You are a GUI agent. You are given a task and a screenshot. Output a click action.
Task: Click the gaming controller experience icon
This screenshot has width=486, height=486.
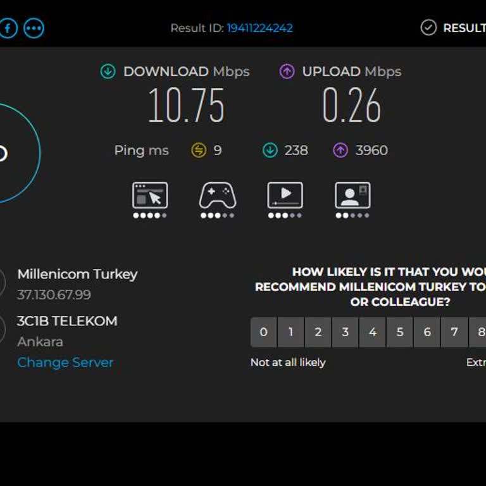[x=218, y=196]
